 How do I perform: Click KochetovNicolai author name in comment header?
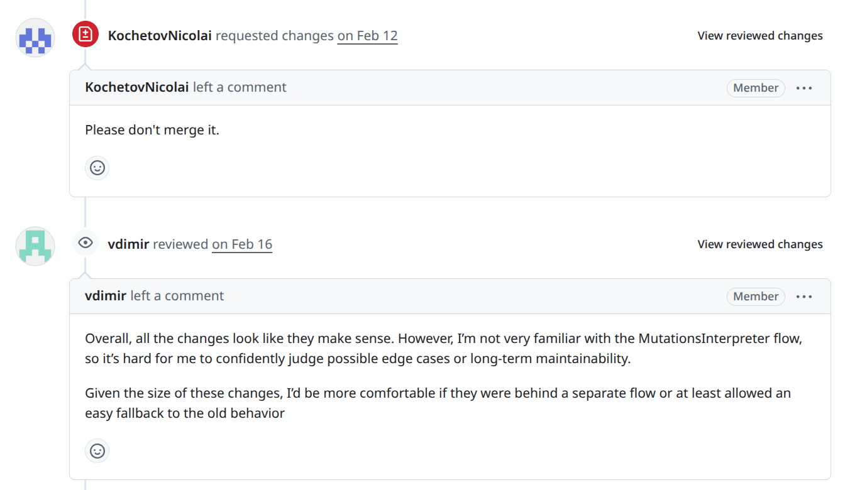pyautogui.click(x=137, y=87)
